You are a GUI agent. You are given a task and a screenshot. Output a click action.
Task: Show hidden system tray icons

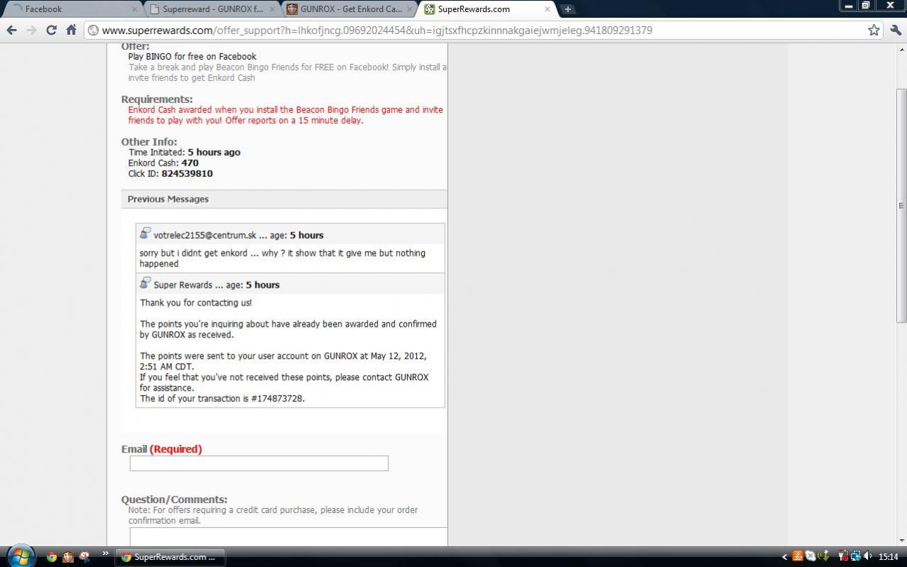(785, 557)
